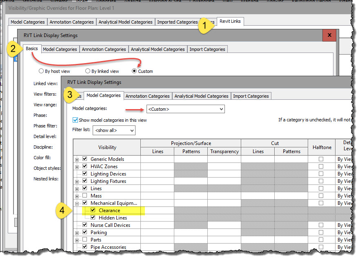Uncheck Pipe Accessories visibility
The width and height of the screenshot is (360, 259).
coord(85,247)
